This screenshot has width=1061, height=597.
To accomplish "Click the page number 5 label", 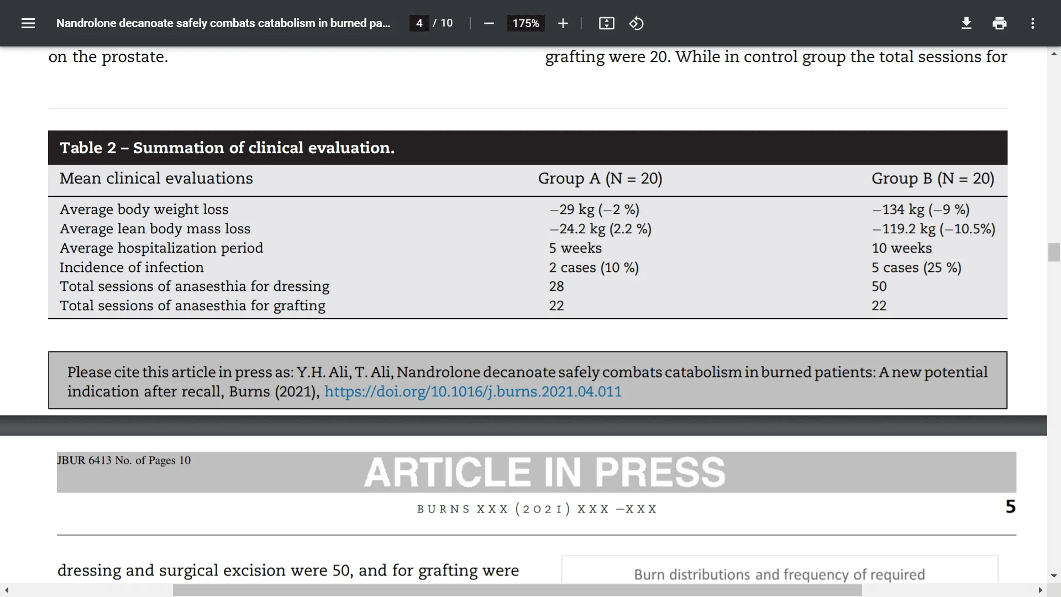I will click(x=1011, y=507).
